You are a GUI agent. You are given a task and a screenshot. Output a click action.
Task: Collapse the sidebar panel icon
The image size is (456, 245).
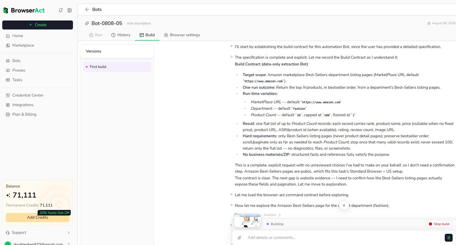pos(70,10)
